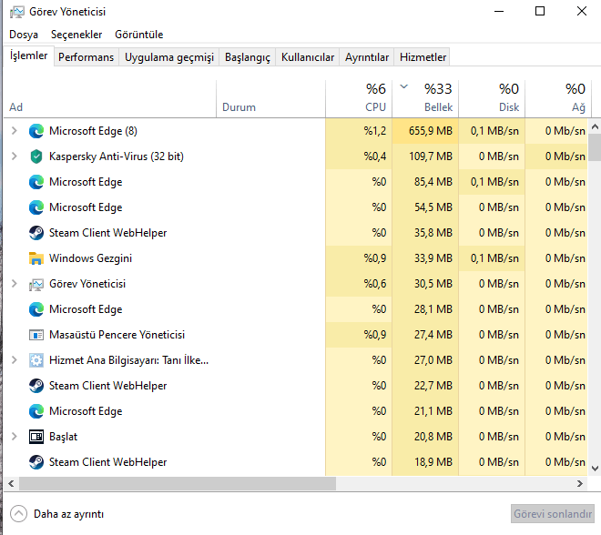Open the Seçenekler menu

point(76,34)
